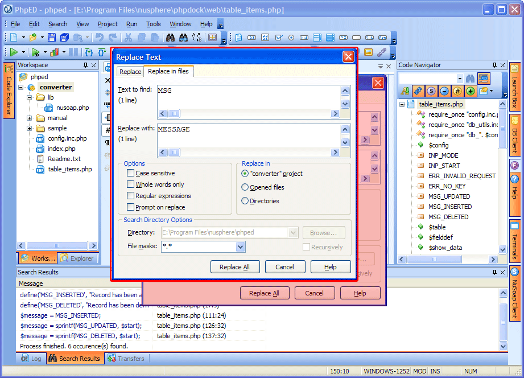
Task: Enable the Regular expressions checkbox
Action: (131, 196)
